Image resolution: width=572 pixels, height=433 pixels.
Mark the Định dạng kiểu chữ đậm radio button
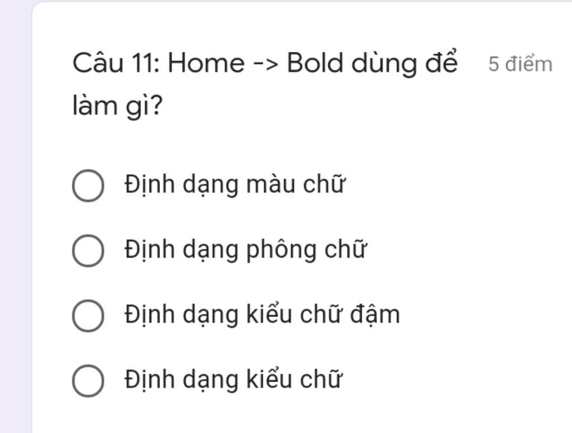click(x=88, y=316)
